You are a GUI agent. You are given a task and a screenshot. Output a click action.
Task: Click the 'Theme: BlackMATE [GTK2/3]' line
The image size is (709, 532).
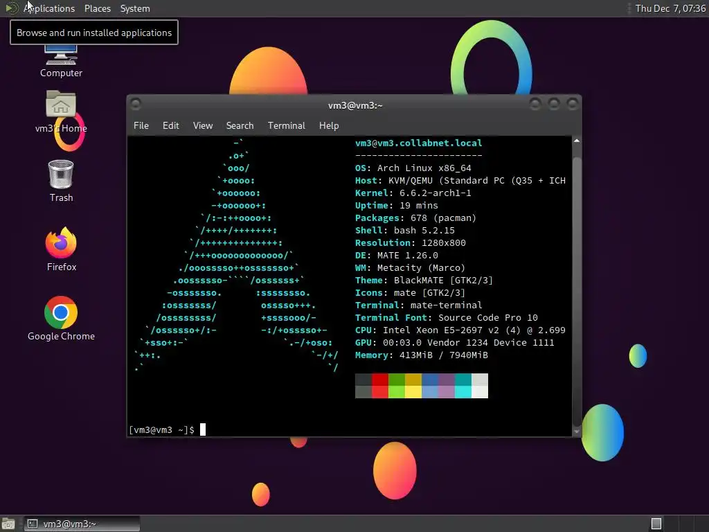tap(424, 281)
